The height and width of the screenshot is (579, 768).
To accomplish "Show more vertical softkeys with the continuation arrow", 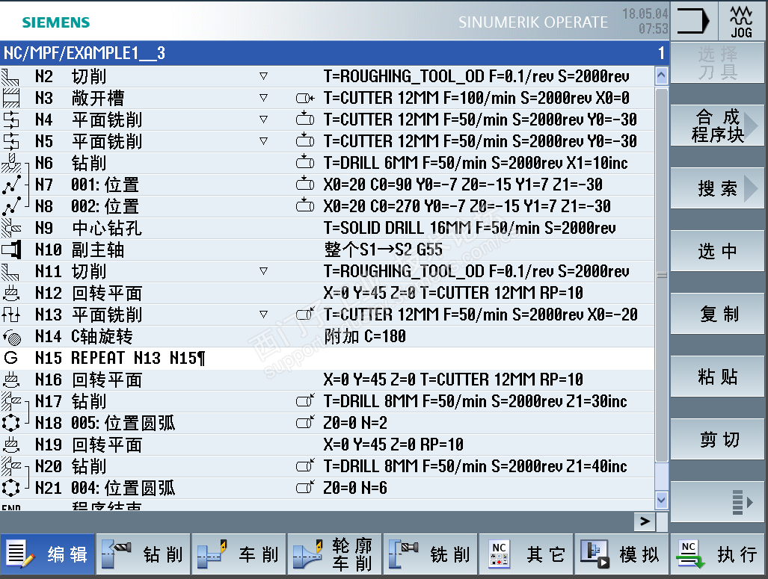I will tap(717, 501).
